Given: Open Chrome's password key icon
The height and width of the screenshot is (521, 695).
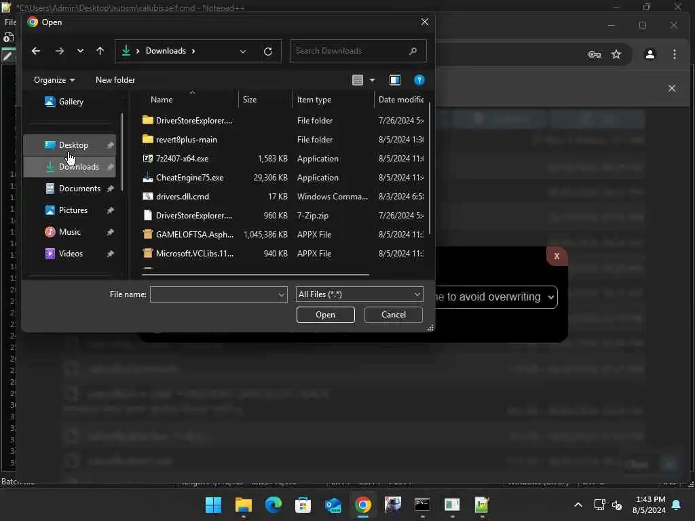Looking at the screenshot, I should point(595,54).
